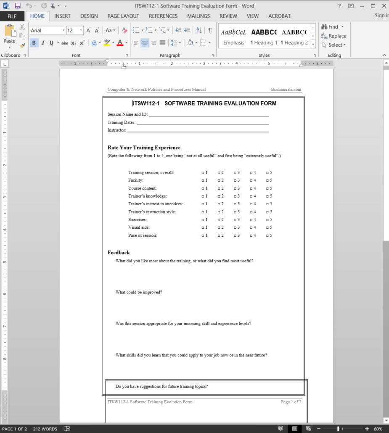Click the 80% zoom level
389x433 pixels.
378,429
